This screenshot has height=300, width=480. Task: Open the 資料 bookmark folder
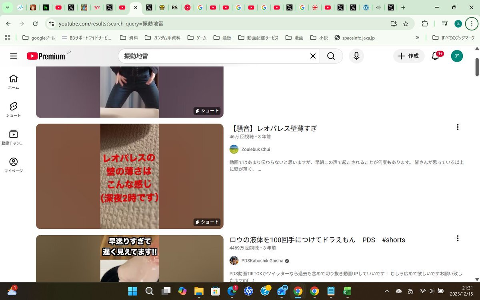pyautogui.click(x=129, y=38)
